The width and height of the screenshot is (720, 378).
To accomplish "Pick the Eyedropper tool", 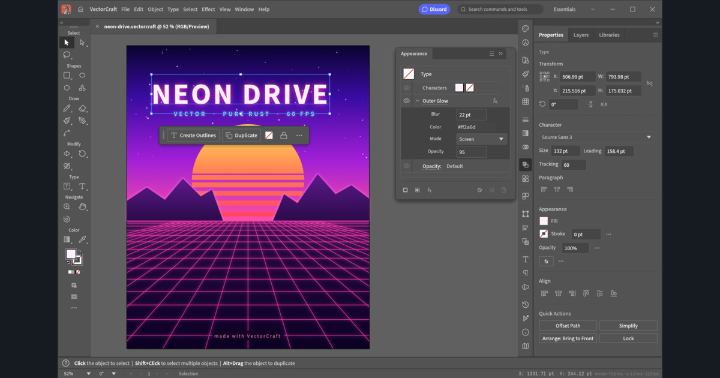I will 82,239.
